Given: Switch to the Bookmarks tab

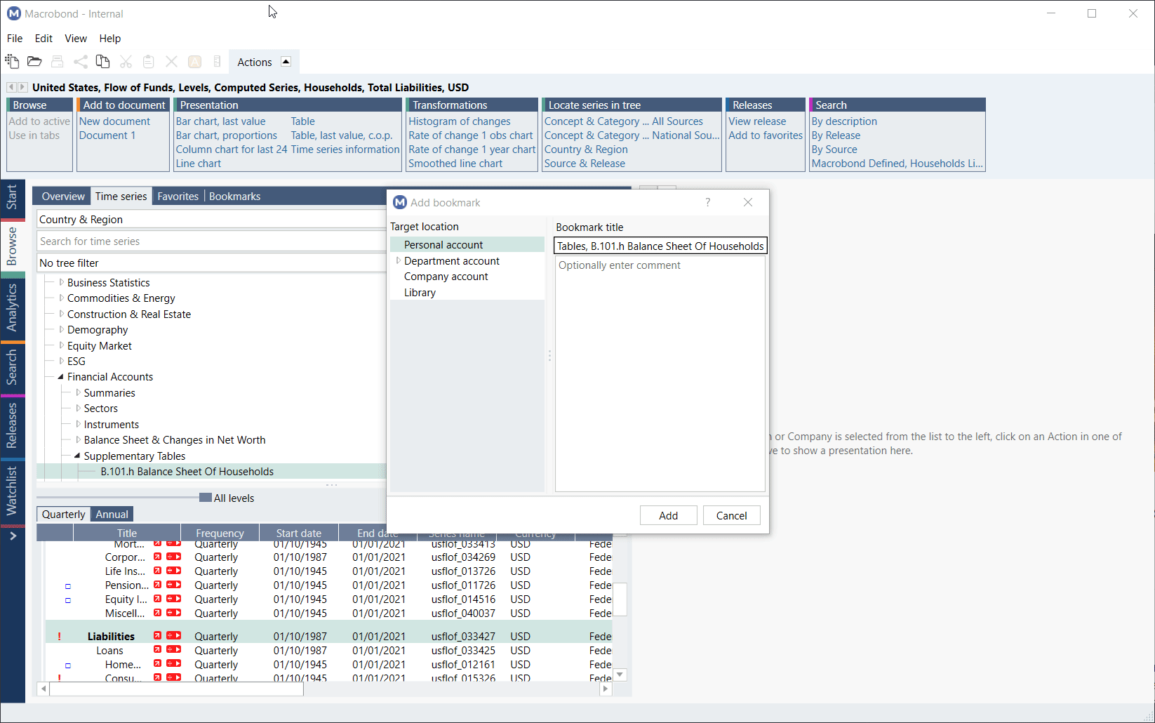Looking at the screenshot, I should (234, 196).
